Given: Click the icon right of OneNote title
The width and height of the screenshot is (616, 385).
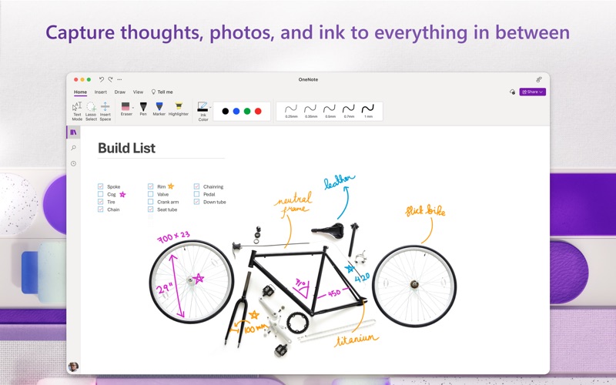Looking at the screenshot, I should tap(539, 79).
